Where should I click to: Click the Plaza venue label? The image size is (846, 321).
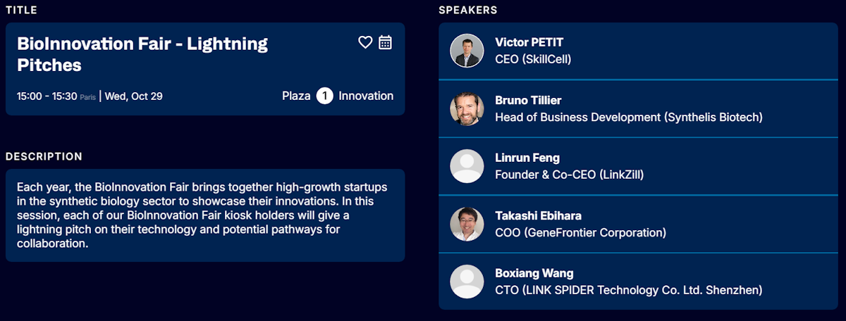click(296, 96)
